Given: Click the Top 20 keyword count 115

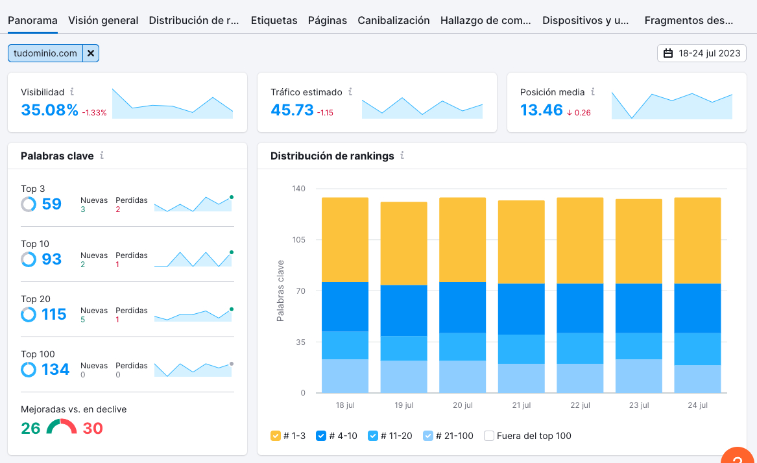Looking at the screenshot, I should (54, 315).
